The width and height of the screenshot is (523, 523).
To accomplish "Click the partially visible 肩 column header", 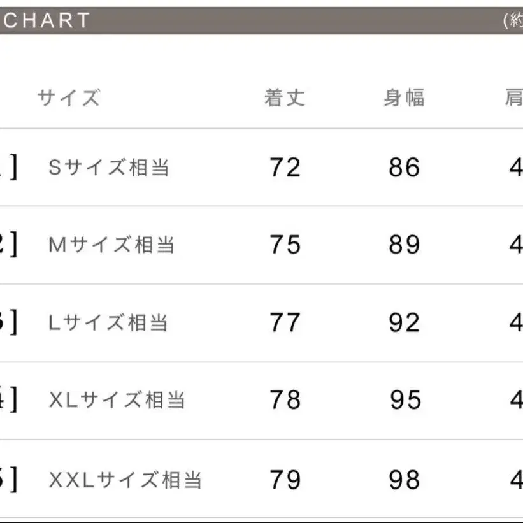I will tap(514, 98).
